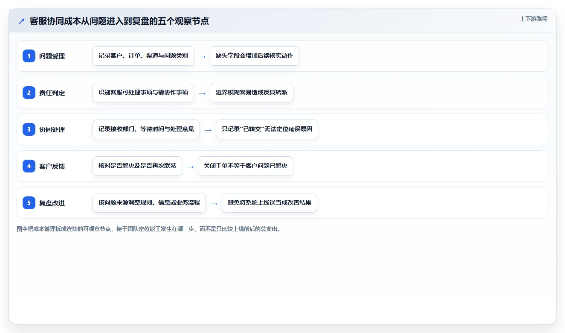Click the step number 1 badge
The width and height of the screenshot is (565, 333).
tap(29, 56)
